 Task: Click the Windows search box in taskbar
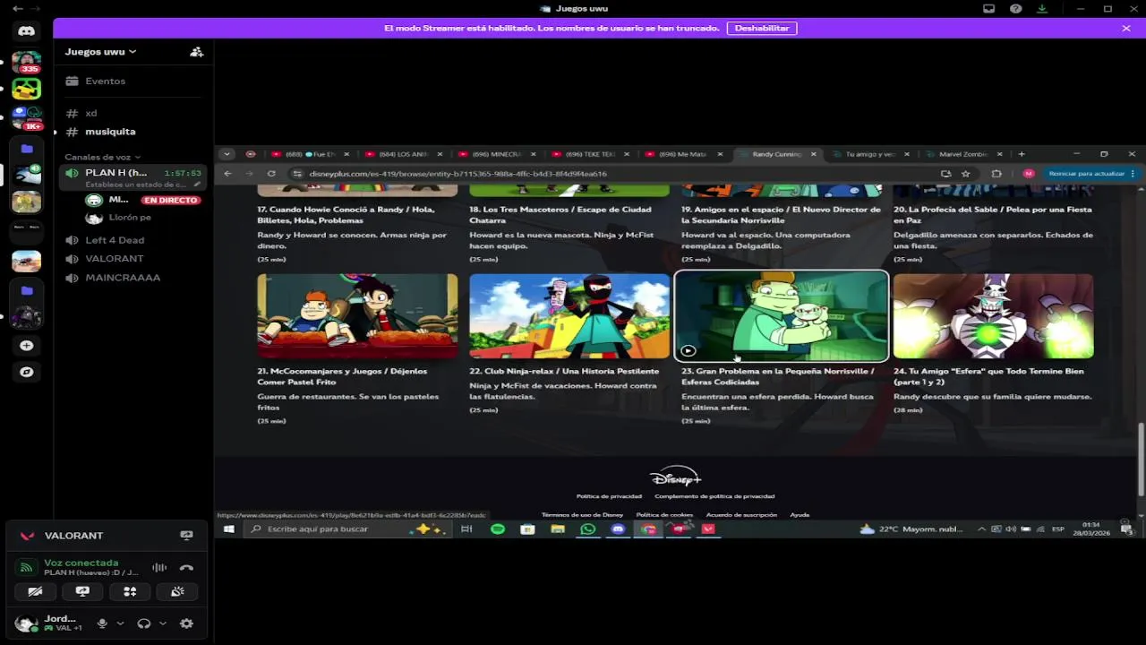(x=347, y=529)
